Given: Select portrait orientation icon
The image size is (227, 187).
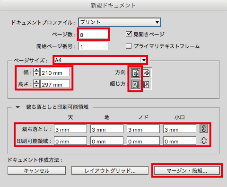Looking at the screenshot, I should 136,73.
